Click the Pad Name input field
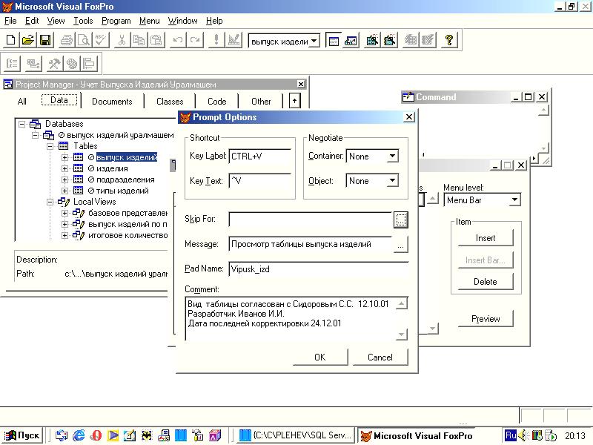The image size is (593, 445). (319, 269)
